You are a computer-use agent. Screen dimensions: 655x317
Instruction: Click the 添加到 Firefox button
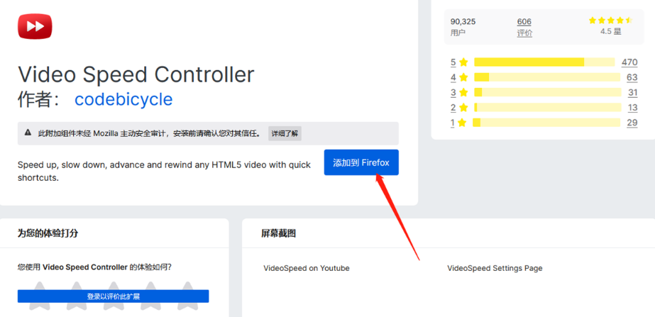[361, 162]
